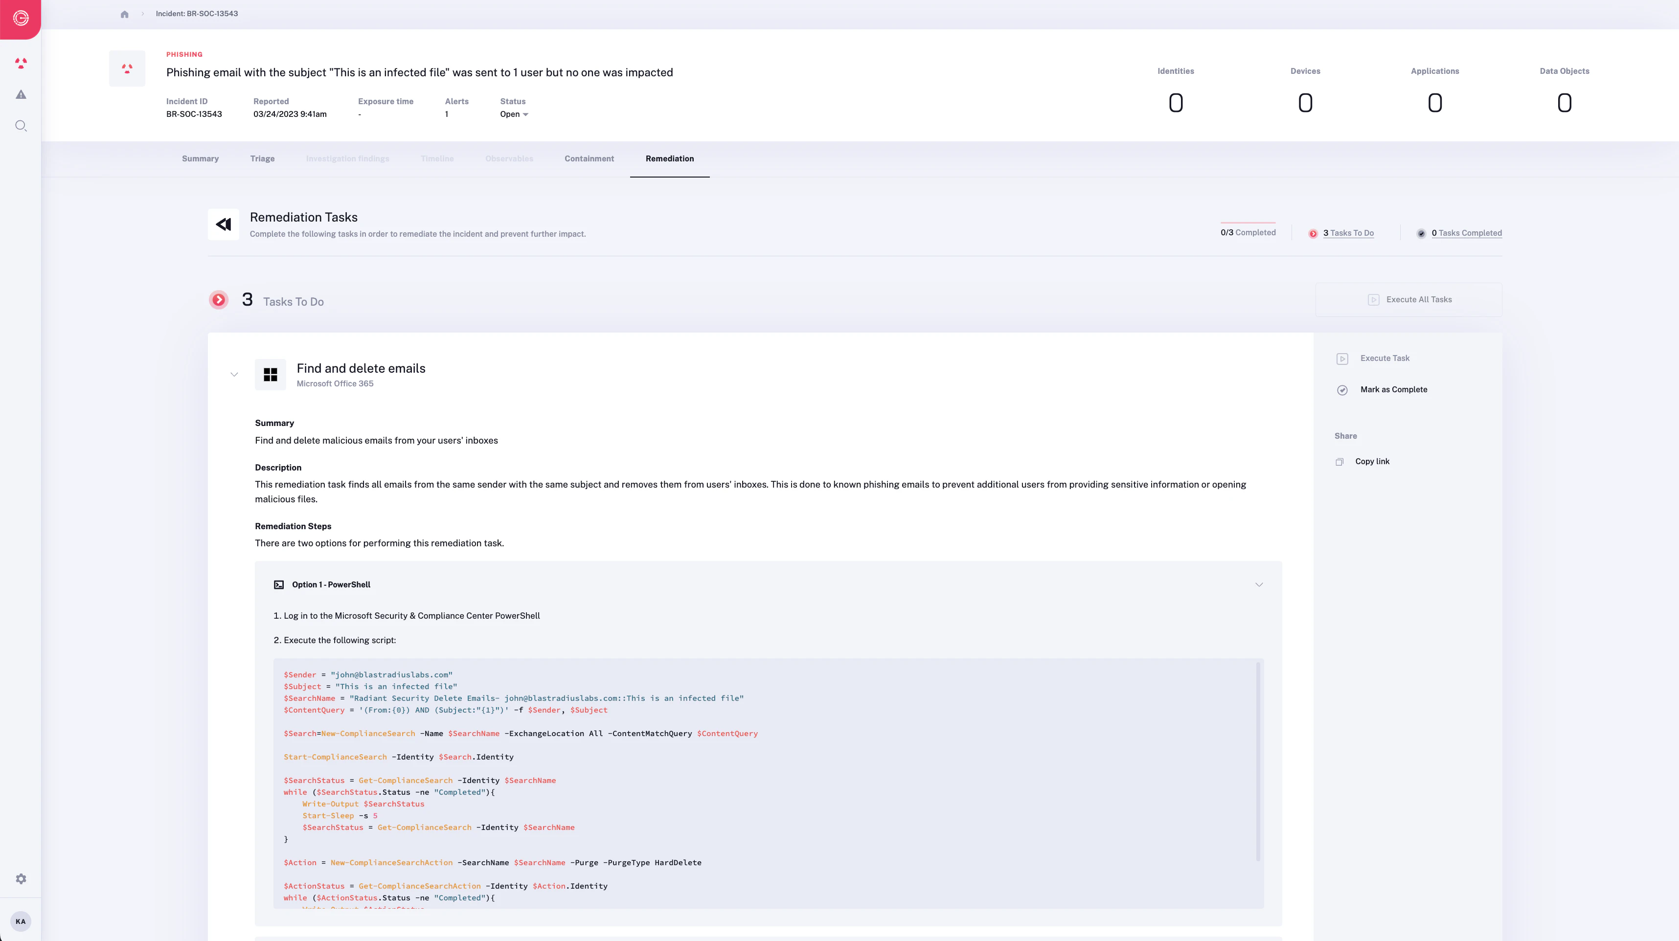Screen dimensions: 1679x941
Task: Mark Find and delete emails as complete
Action: coord(1393,390)
